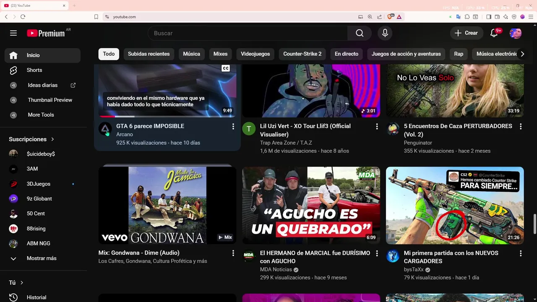Open $uicideboy$ subscription
The width and height of the screenshot is (537, 302).
tap(42, 154)
